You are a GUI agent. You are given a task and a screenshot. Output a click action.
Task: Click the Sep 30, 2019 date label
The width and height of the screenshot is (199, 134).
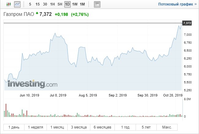148,95
